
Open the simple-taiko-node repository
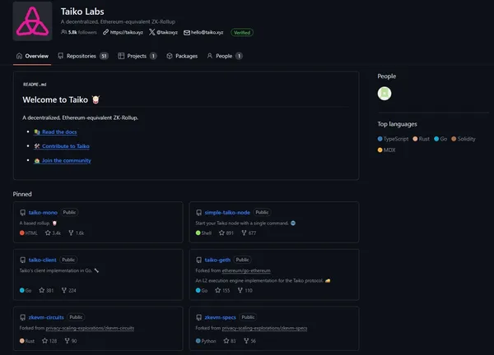tap(227, 213)
